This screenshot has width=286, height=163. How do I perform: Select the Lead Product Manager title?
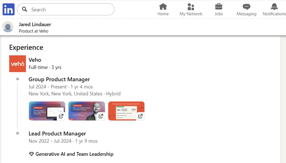click(57, 134)
